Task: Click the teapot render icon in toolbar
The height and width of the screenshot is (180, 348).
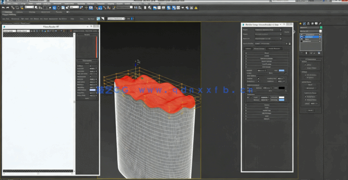Action: pyautogui.click(x=183, y=7)
